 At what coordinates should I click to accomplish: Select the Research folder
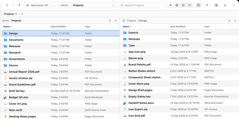60,52
